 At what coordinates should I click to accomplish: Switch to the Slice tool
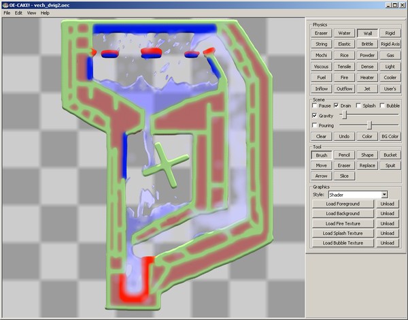[x=345, y=176]
